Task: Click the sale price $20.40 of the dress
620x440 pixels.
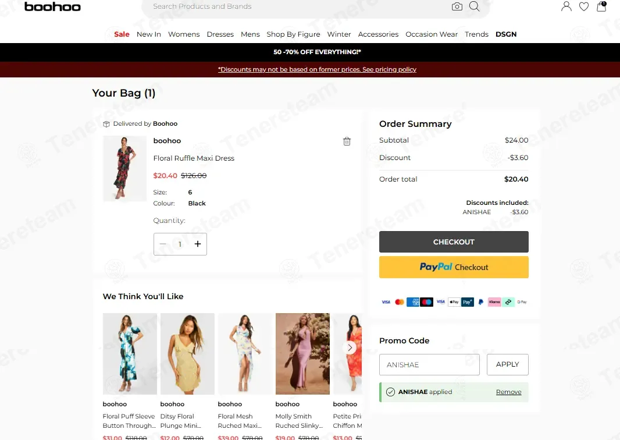Action: click(x=165, y=176)
